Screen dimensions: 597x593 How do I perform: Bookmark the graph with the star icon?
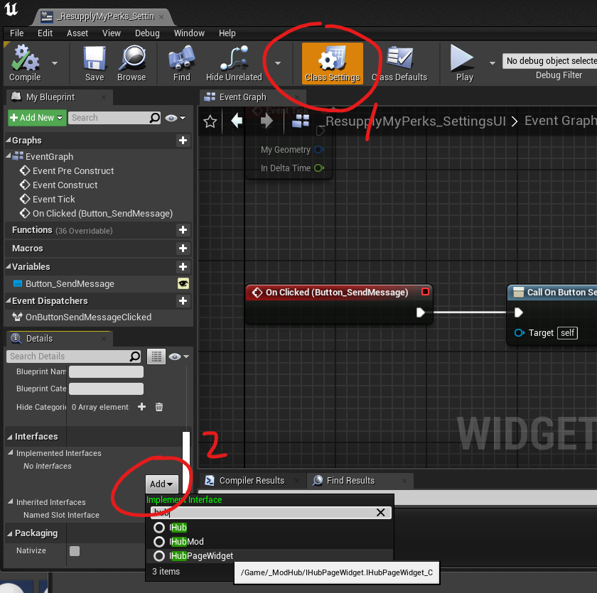pyautogui.click(x=210, y=121)
